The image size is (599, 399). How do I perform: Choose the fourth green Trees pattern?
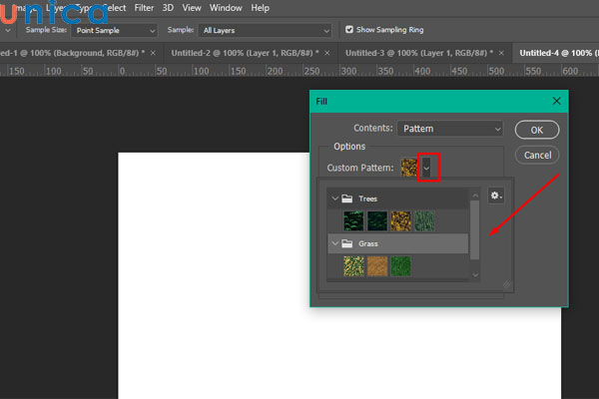tap(424, 220)
